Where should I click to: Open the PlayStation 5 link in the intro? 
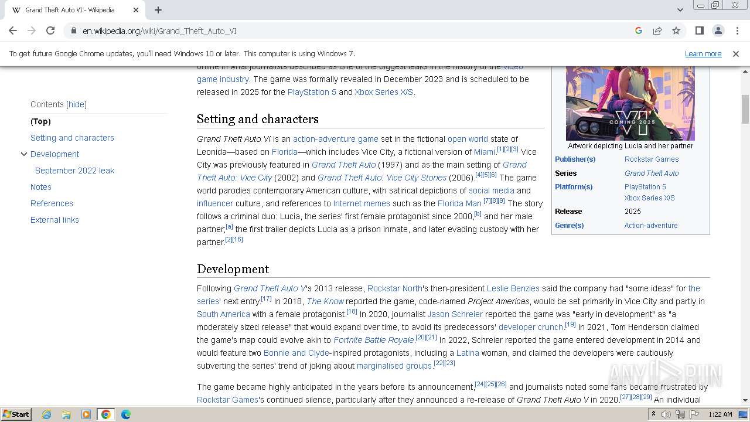click(312, 92)
